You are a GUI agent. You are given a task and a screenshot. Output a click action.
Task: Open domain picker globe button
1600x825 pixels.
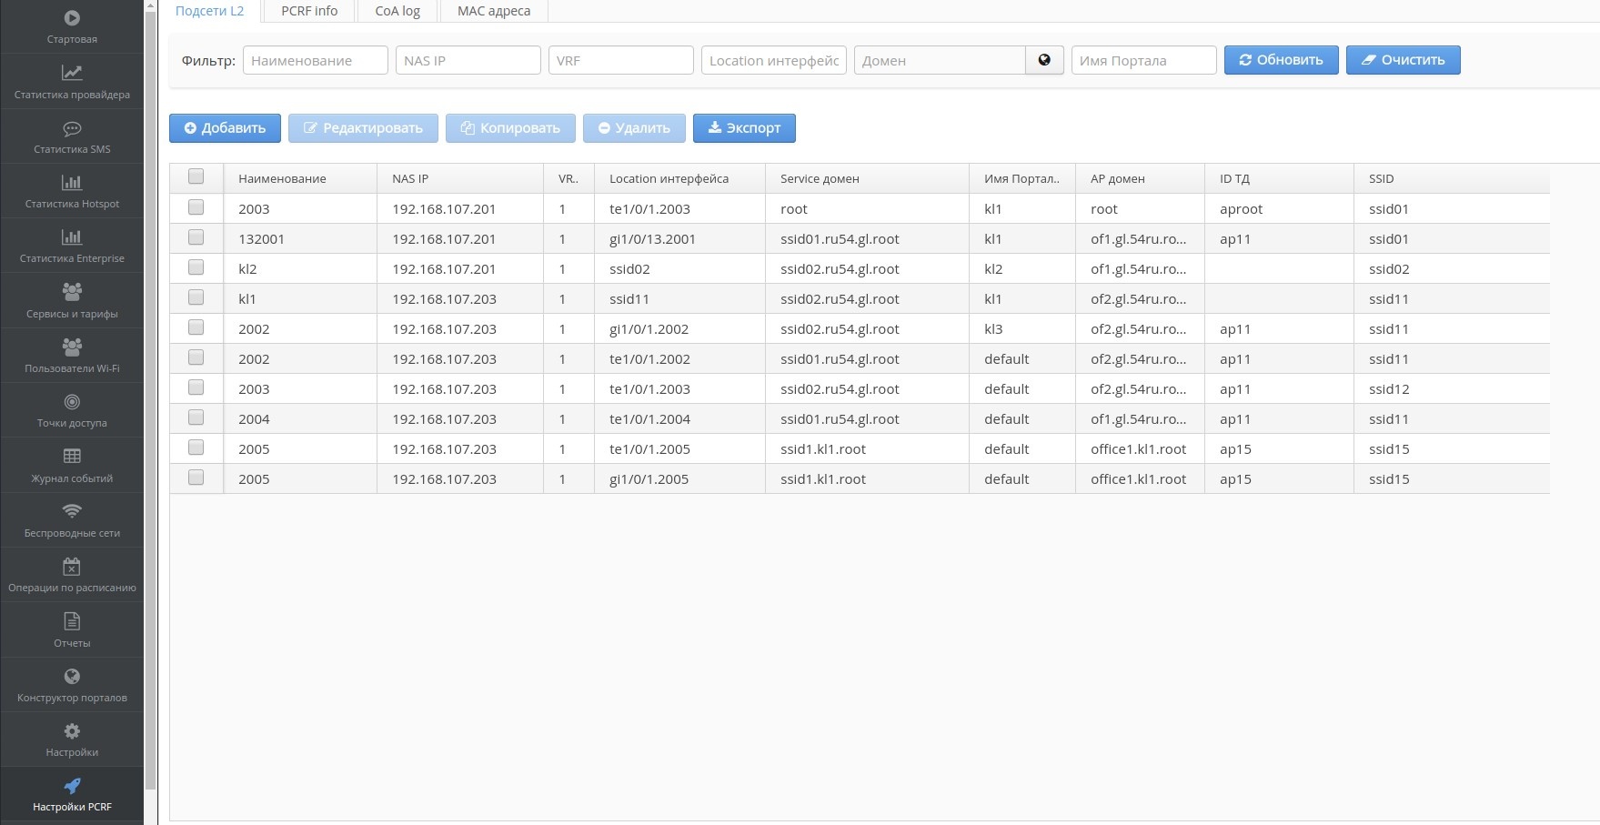pyautogui.click(x=1044, y=60)
